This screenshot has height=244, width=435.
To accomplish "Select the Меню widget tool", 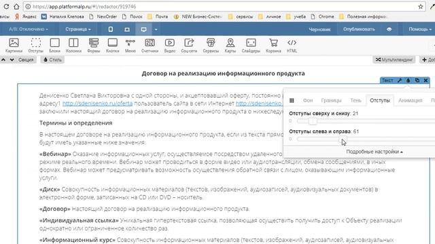I will (x=130, y=45).
